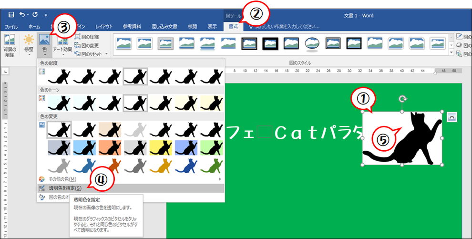Apply the sepia tan-background recolor thumbnail
The image size is (472, 239).
(110, 129)
